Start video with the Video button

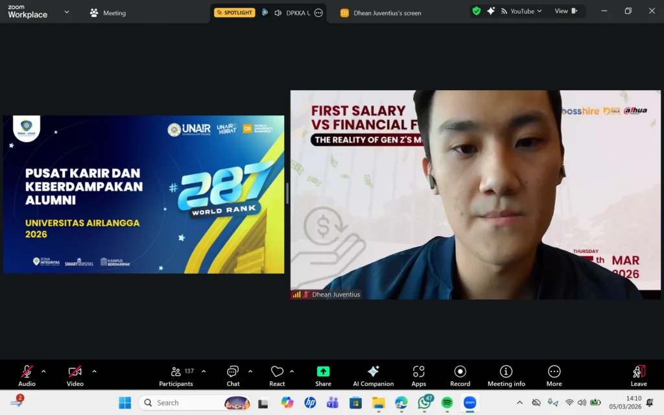point(75,375)
